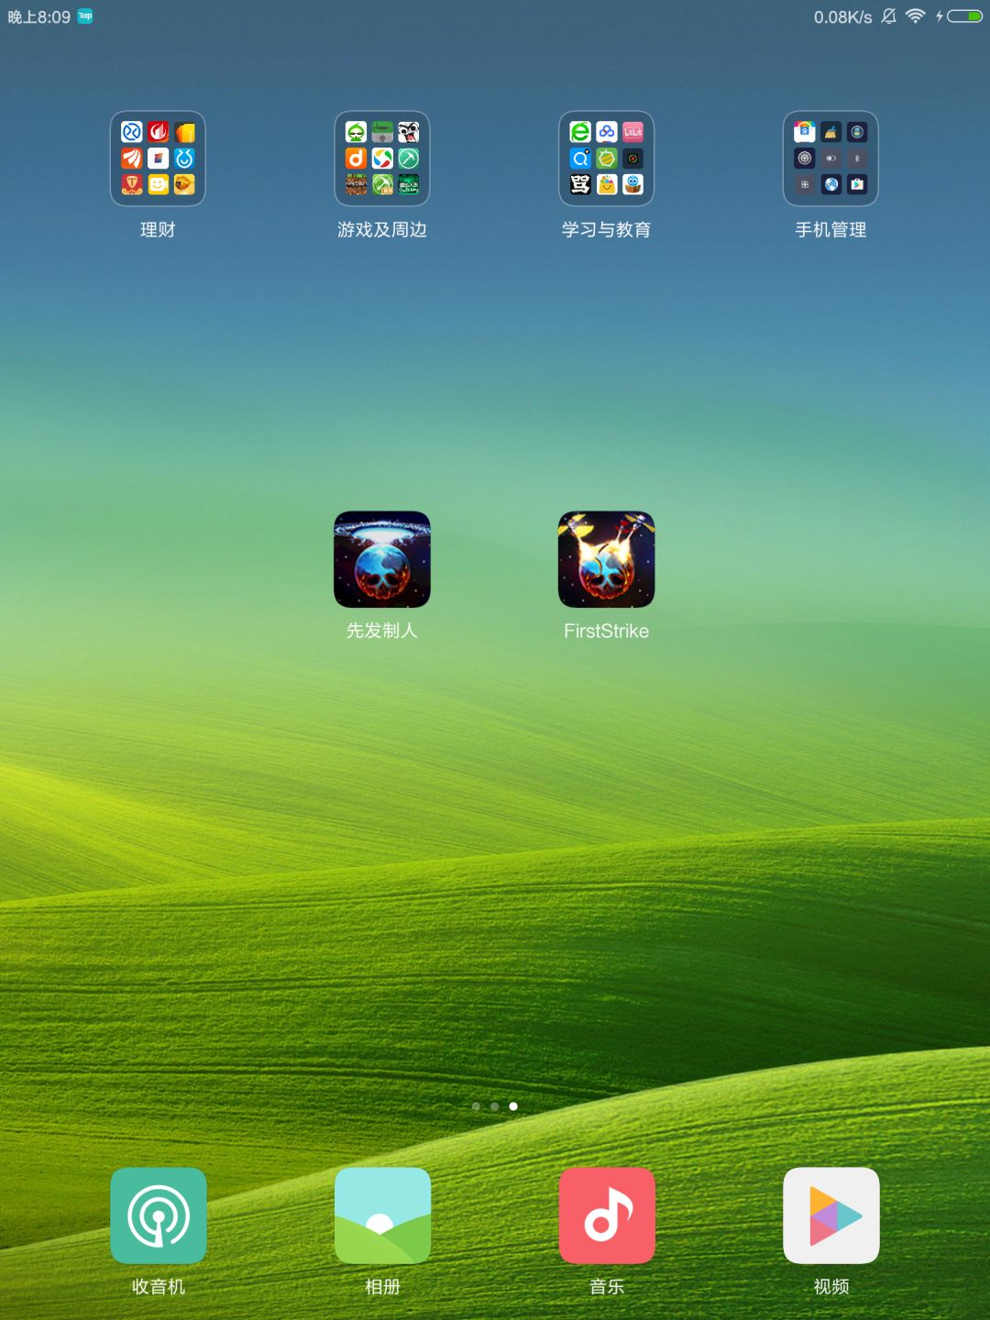Tap the Tap notification icon in status bar
Image resolution: width=990 pixels, height=1320 pixels.
(x=85, y=16)
